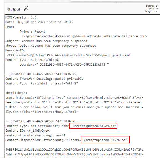The image size is (160, 158).
Task: Click the sender address at internetartalliance.com
Action: 84,36
